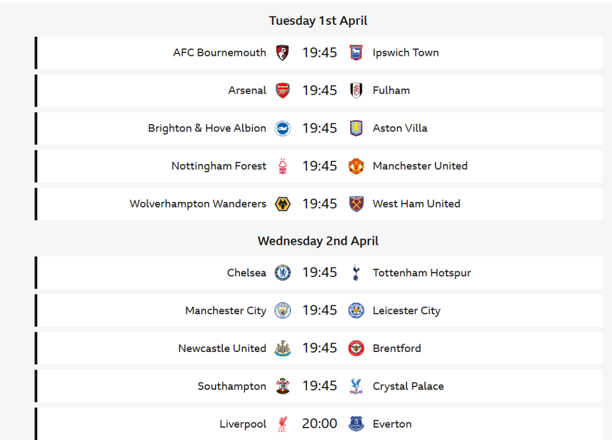Click the Chelsea lion badge
The width and height of the screenshot is (612, 440).
coord(282,273)
